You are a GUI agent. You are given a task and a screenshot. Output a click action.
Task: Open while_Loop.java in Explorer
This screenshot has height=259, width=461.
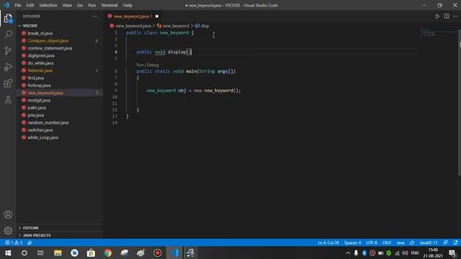coord(43,137)
